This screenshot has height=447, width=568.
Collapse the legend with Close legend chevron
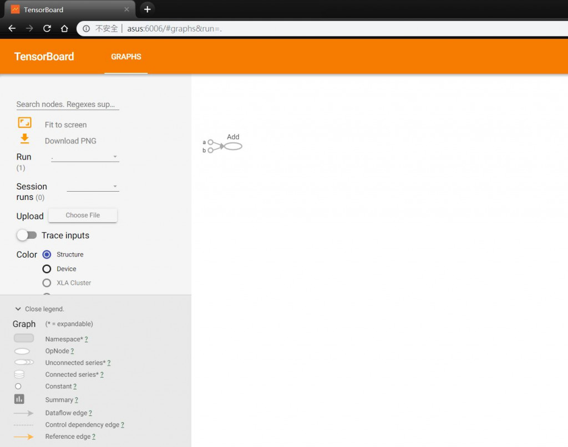point(18,309)
